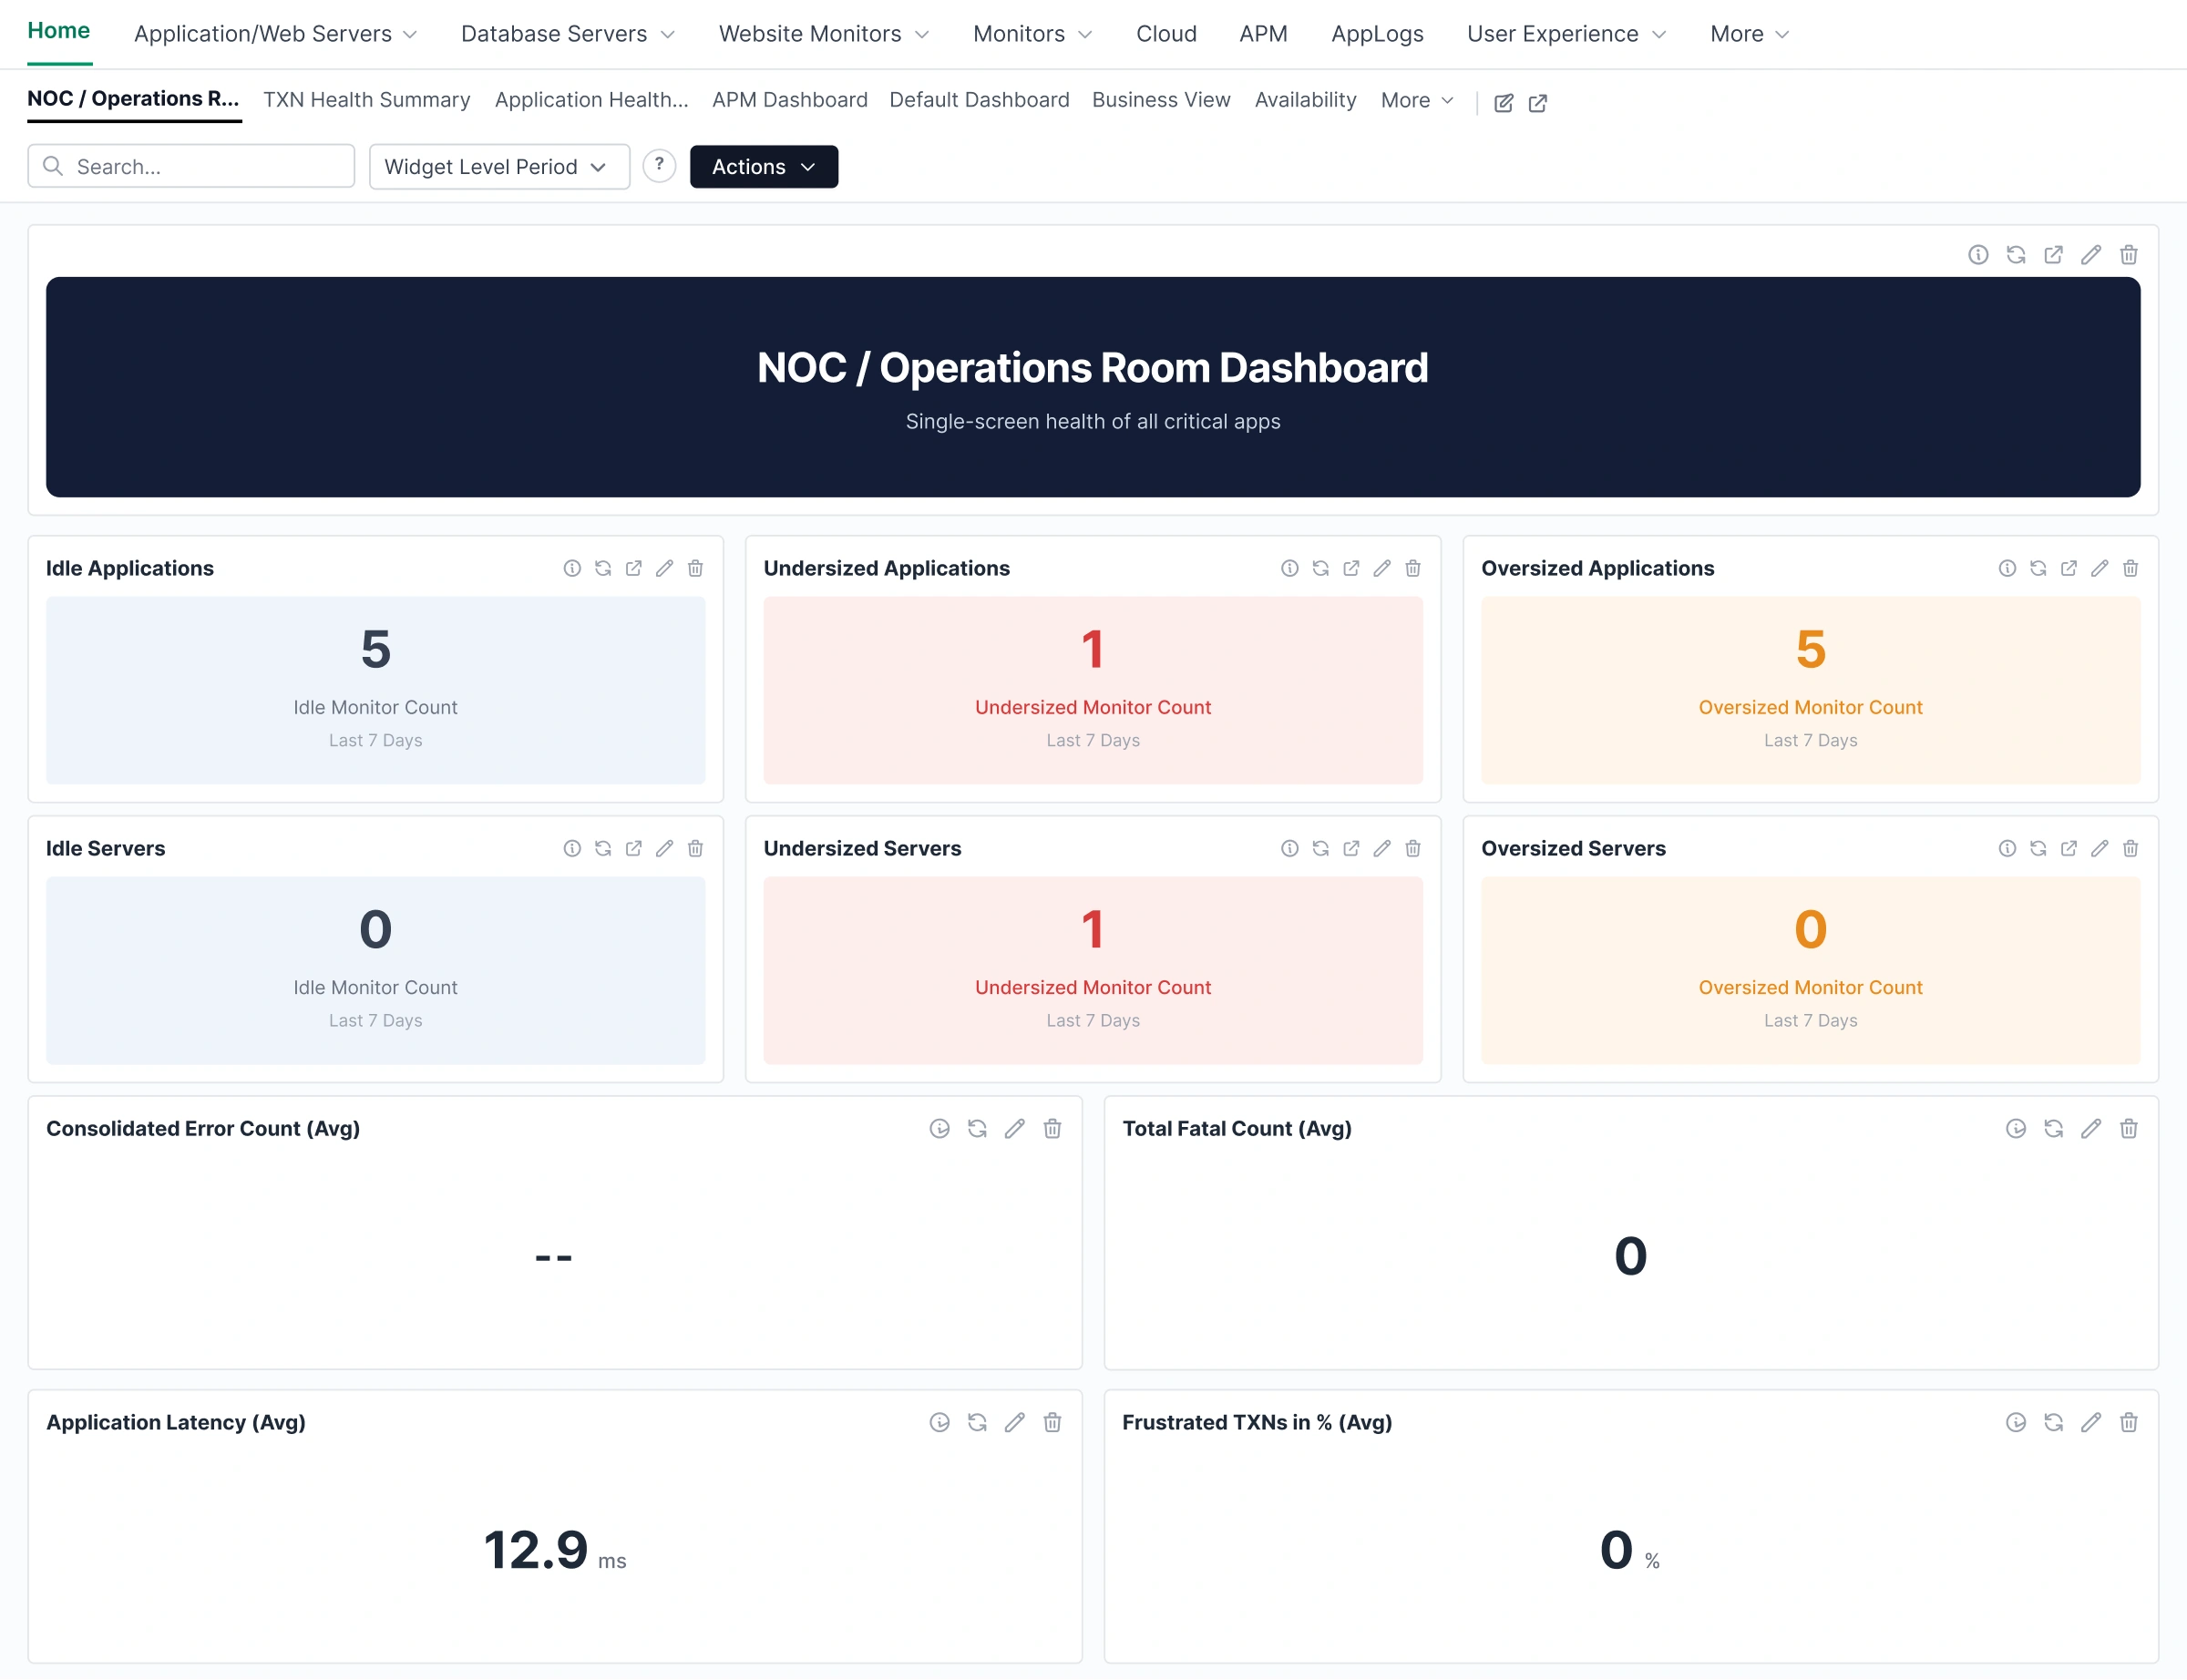Expand Database Servers menu
The height and width of the screenshot is (1680, 2187).
(x=567, y=34)
